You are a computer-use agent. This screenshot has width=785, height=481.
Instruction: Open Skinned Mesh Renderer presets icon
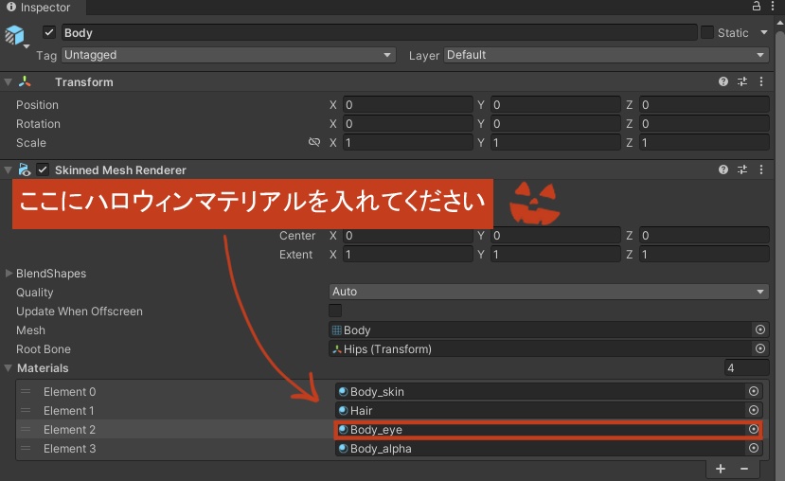(742, 169)
